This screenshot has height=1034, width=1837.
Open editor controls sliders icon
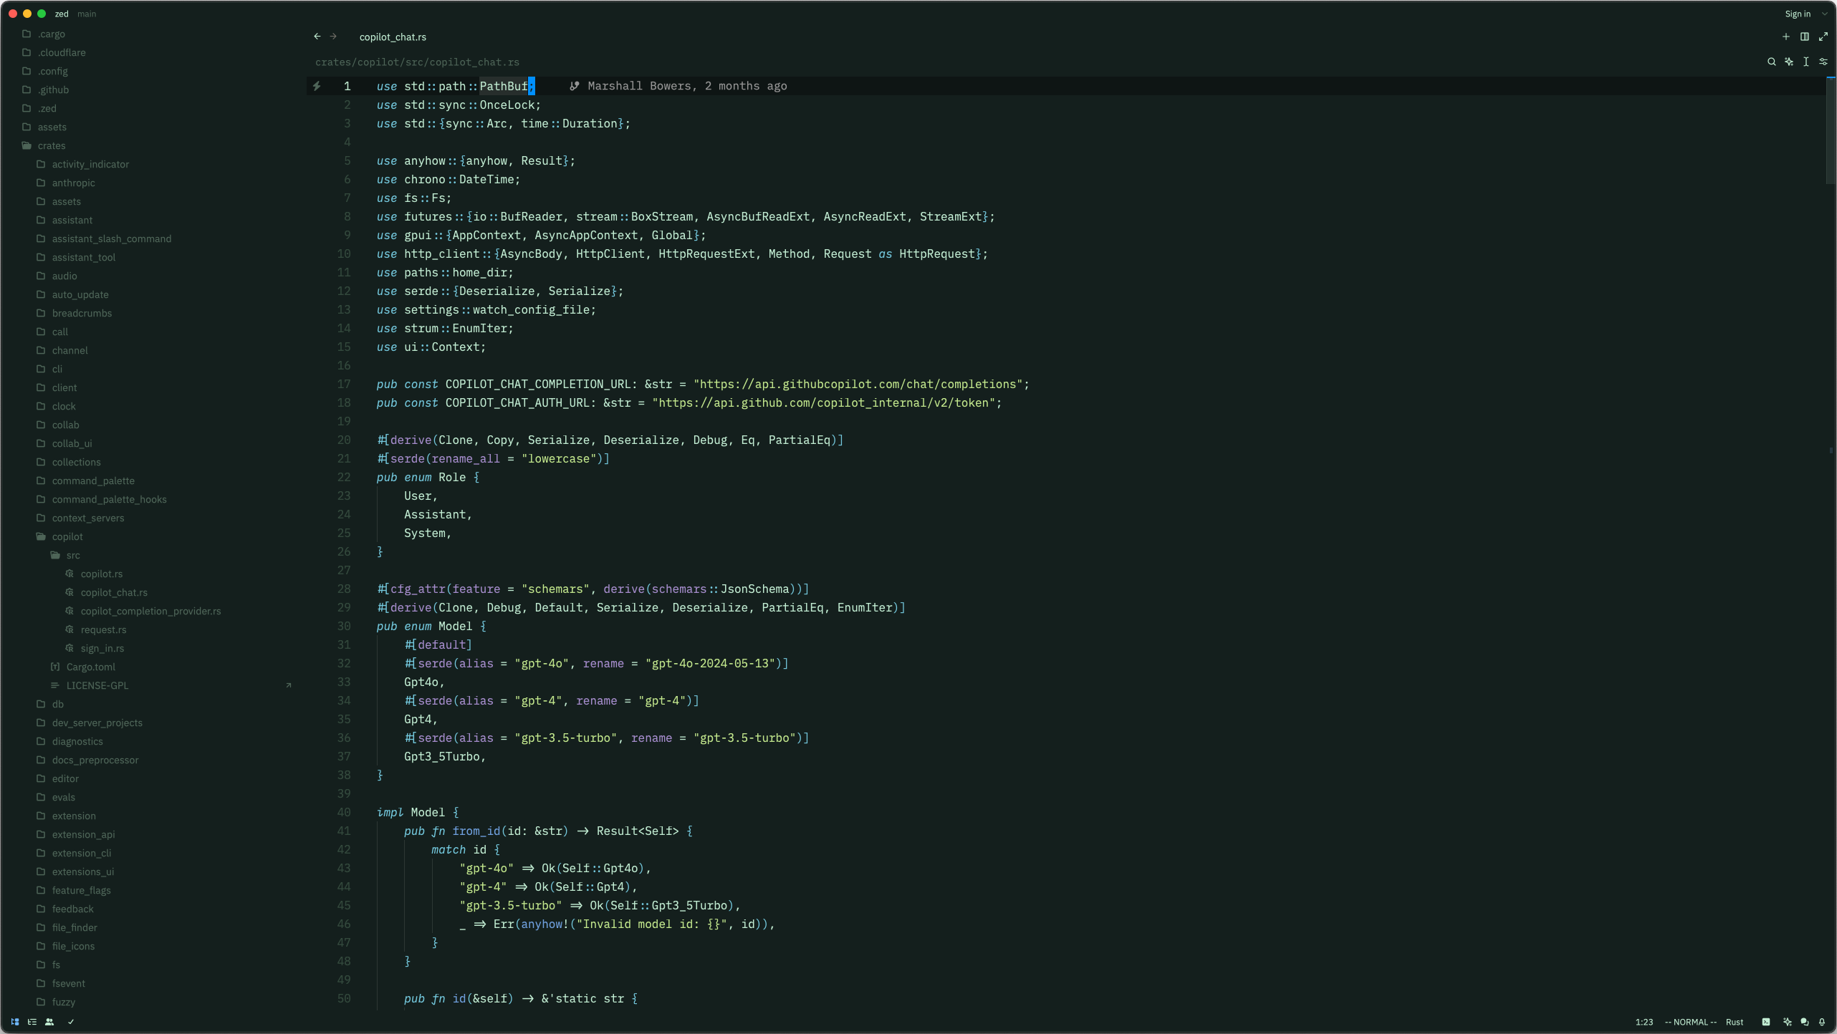1823,62
